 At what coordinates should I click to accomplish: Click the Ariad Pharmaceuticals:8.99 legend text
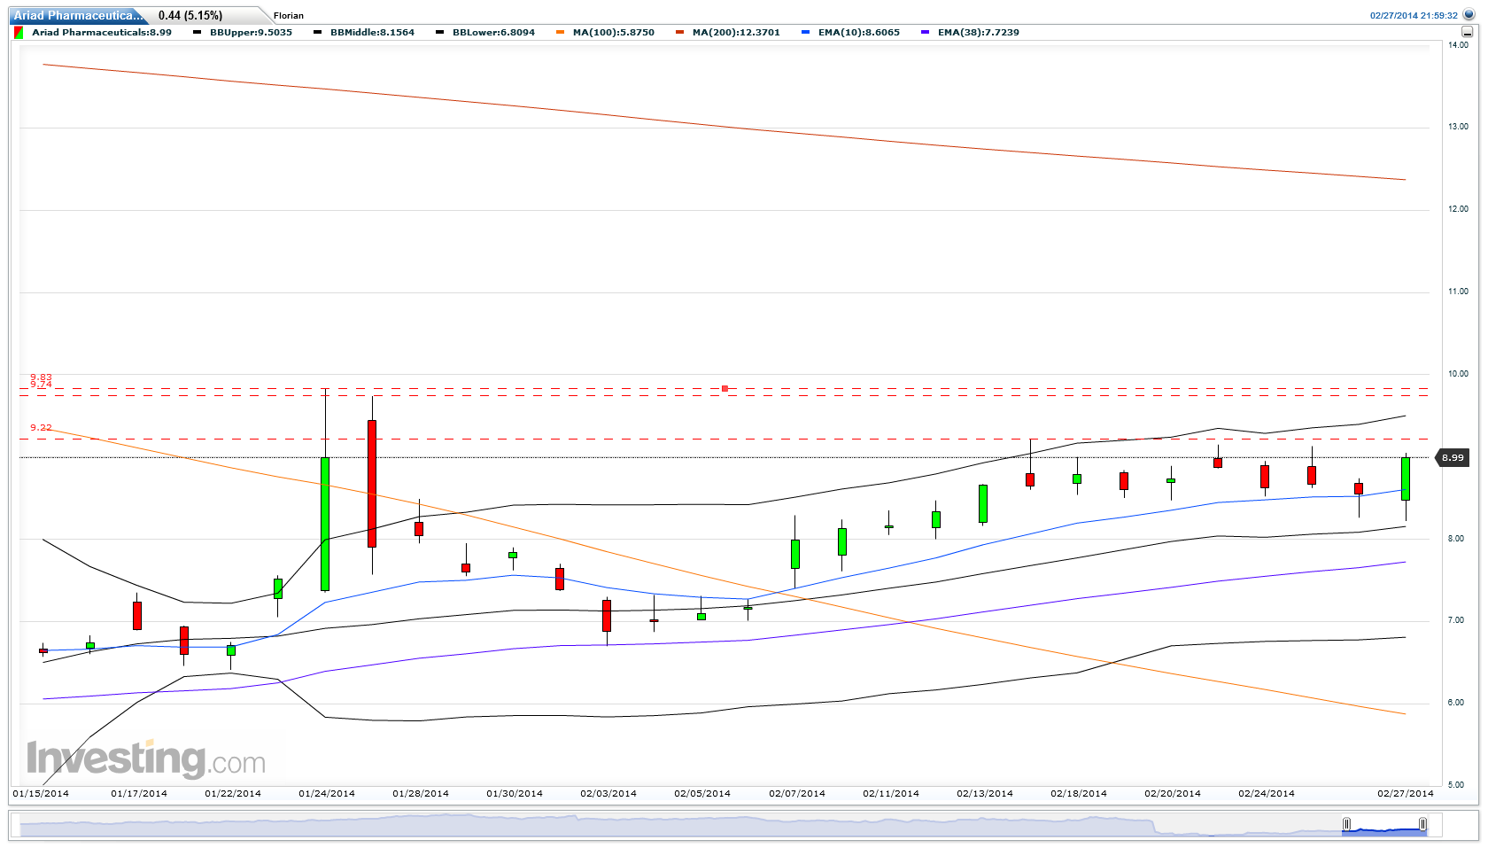102,33
